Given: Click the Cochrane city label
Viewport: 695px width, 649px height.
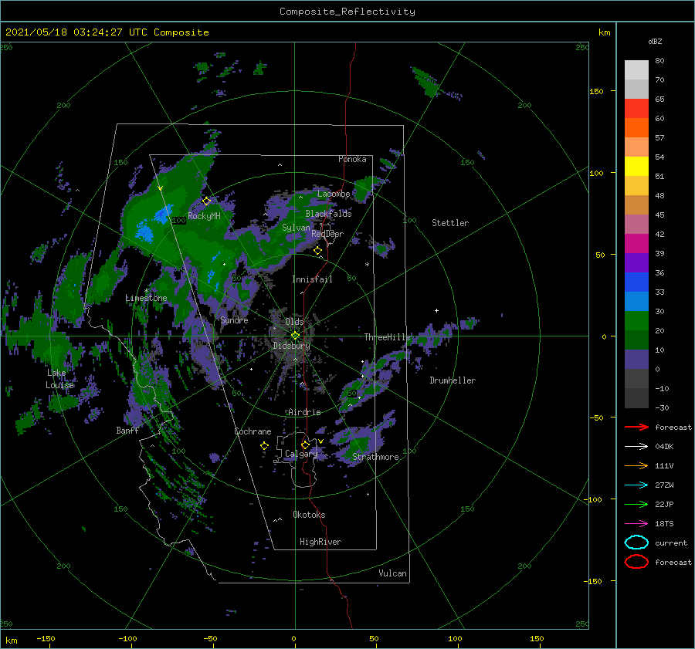Looking at the screenshot, I should coord(253,431).
